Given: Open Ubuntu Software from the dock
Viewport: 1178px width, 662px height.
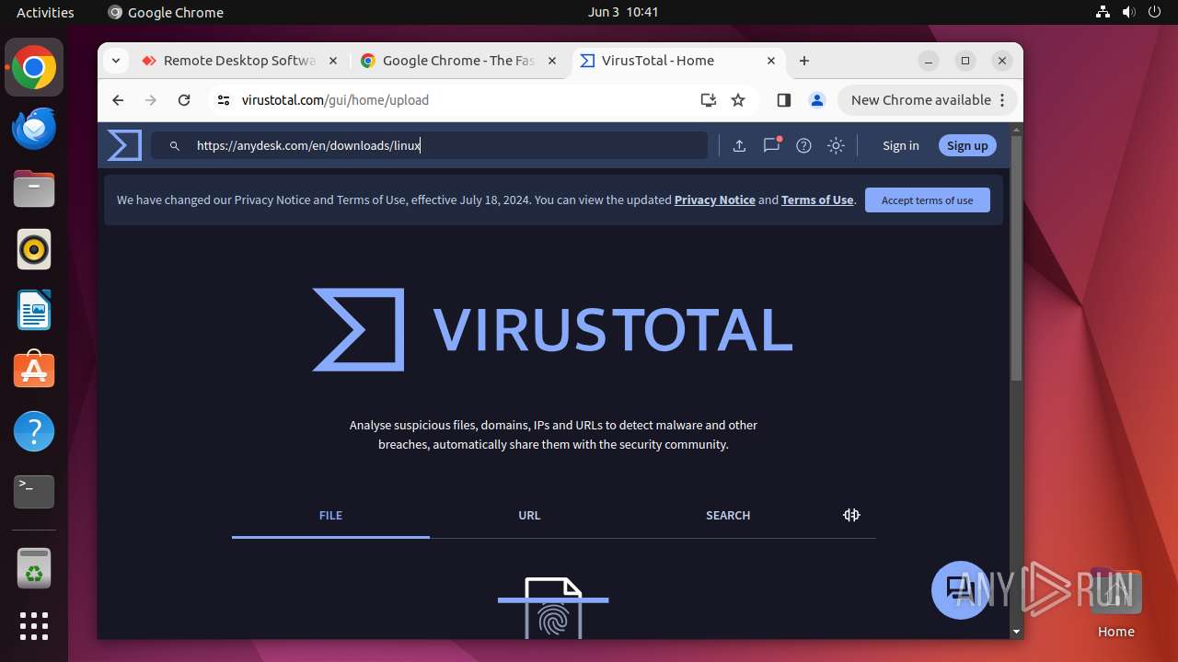Looking at the screenshot, I should pos(34,371).
